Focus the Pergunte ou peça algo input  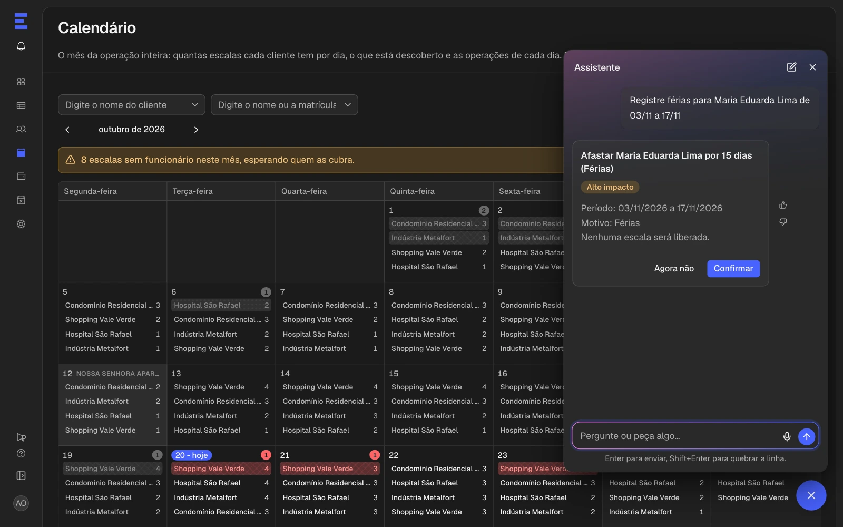click(677, 436)
